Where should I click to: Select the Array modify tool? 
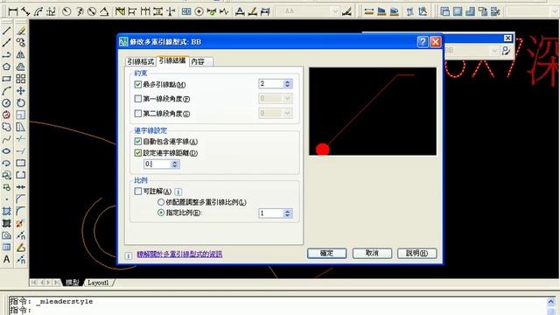pos(21,79)
